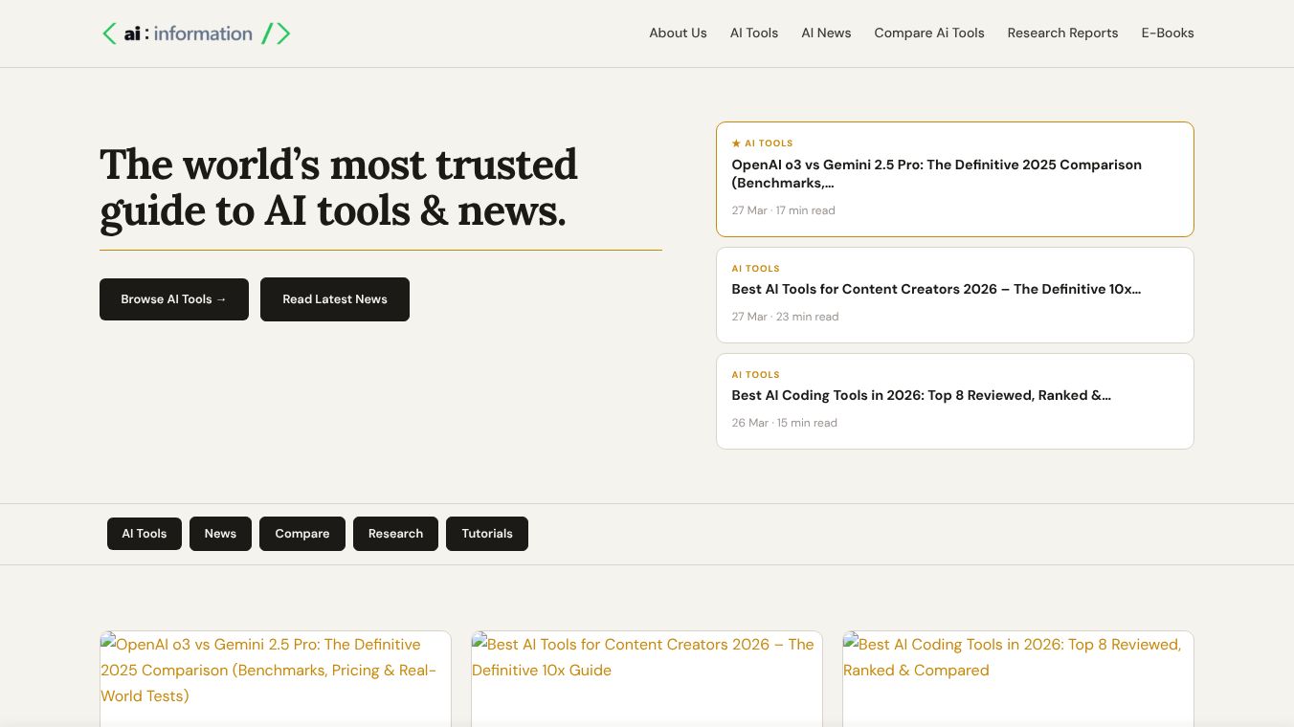1294x727 pixels.
Task: Open the featured OpenAI o3 vs Gemini article card
Action: tap(955, 179)
